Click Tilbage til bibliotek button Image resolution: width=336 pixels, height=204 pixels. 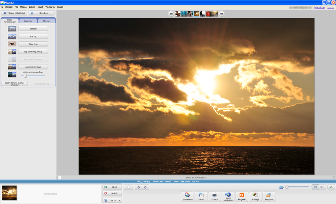14,13
